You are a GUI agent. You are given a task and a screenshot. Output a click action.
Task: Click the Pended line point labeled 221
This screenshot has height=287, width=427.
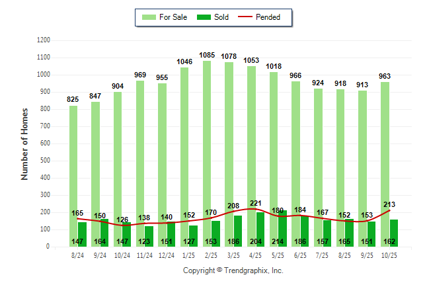click(x=256, y=209)
